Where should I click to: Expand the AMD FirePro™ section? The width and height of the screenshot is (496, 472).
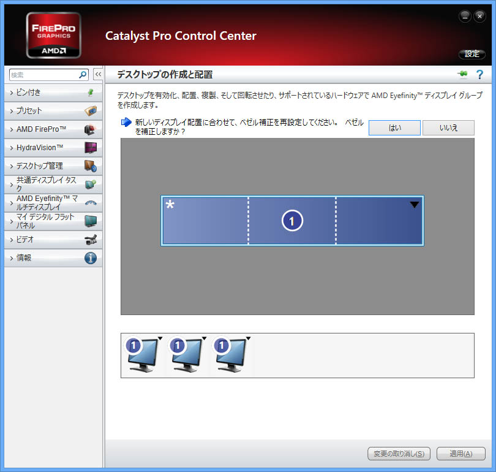[53, 129]
